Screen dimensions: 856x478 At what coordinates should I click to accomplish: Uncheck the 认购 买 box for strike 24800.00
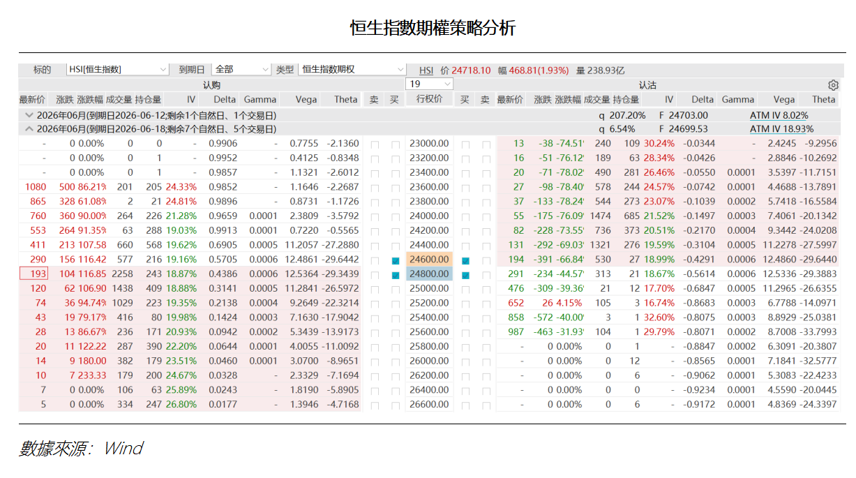pyautogui.click(x=396, y=275)
